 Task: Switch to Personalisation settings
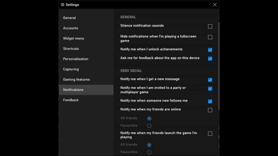(86, 59)
